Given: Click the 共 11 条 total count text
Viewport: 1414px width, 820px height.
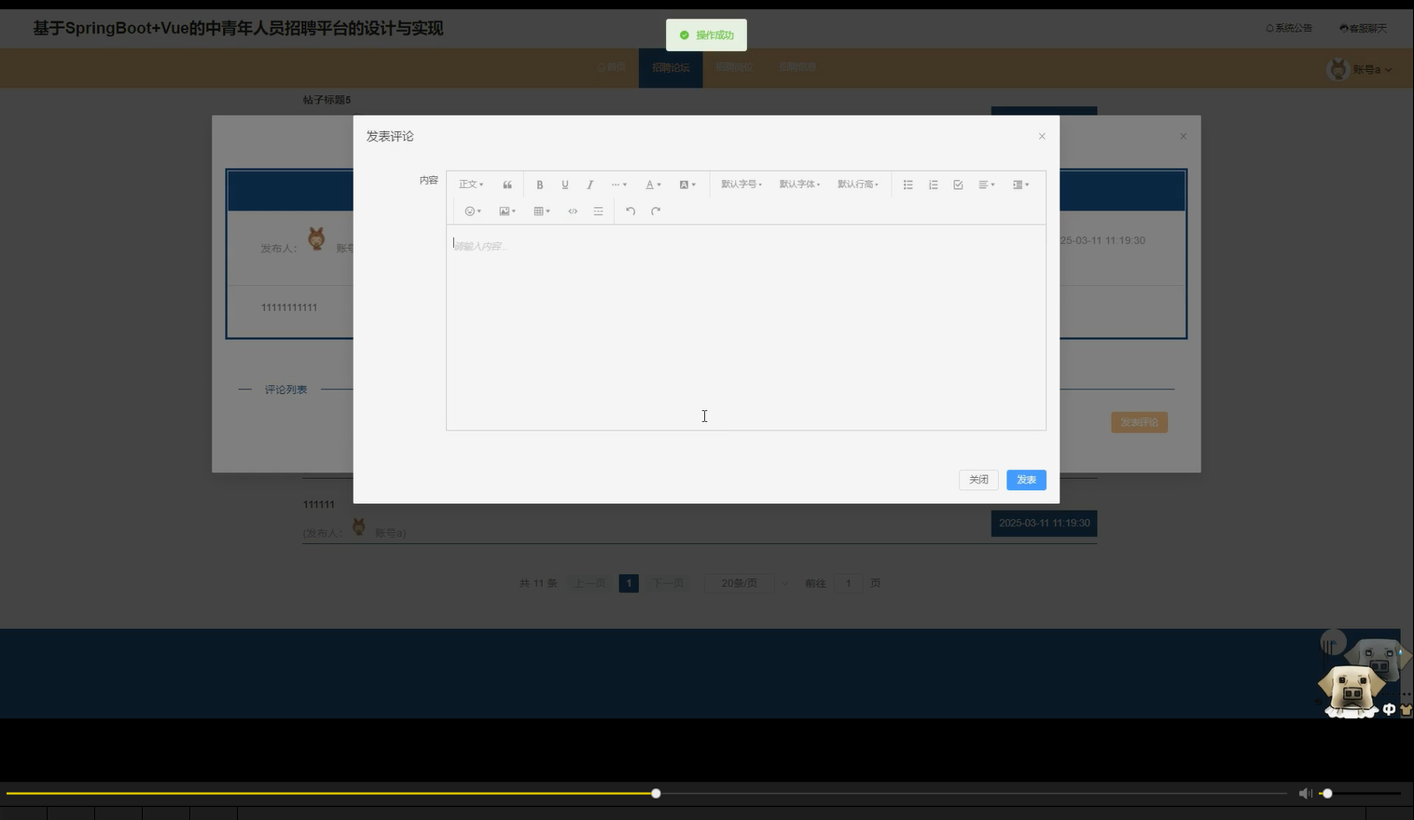Looking at the screenshot, I should 538,583.
